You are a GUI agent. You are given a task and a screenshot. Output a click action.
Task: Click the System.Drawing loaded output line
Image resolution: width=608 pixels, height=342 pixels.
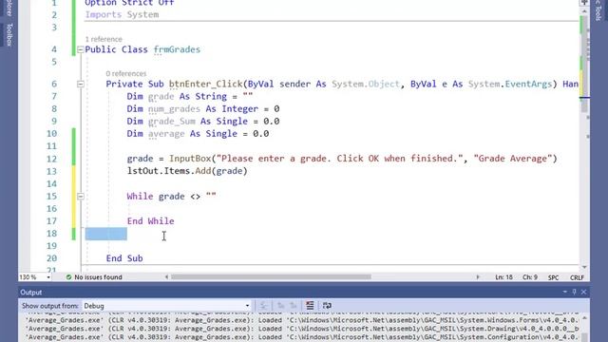(x=302, y=329)
